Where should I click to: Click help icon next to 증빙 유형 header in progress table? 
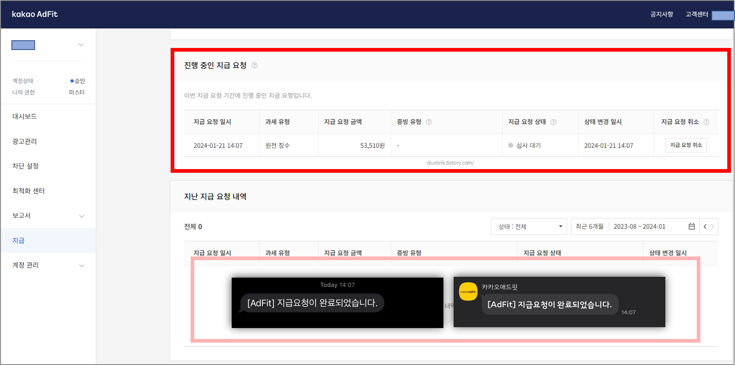tap(429, 122)
